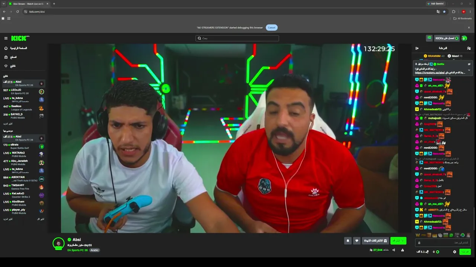476x267 pixels.
Task: Click mohajos9 username in chat
Action: point(435,118)
